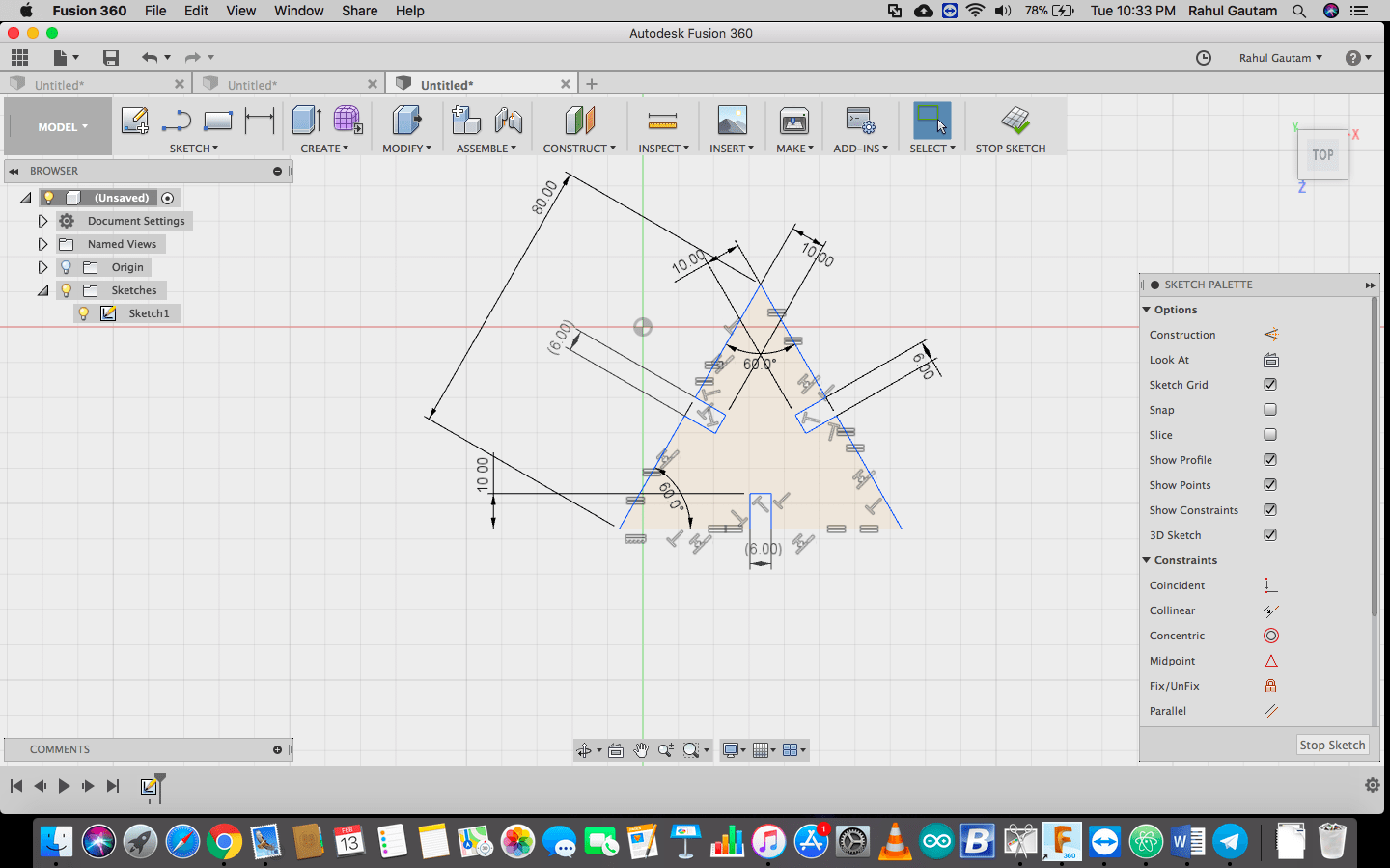The width and height of the screenshot is (1390, 868).
Task: Select the Press Pull modify icon
Action: [406, 121]
